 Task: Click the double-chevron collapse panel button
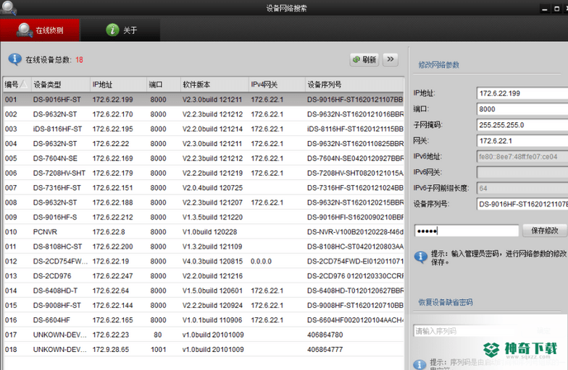coord(390,59)
